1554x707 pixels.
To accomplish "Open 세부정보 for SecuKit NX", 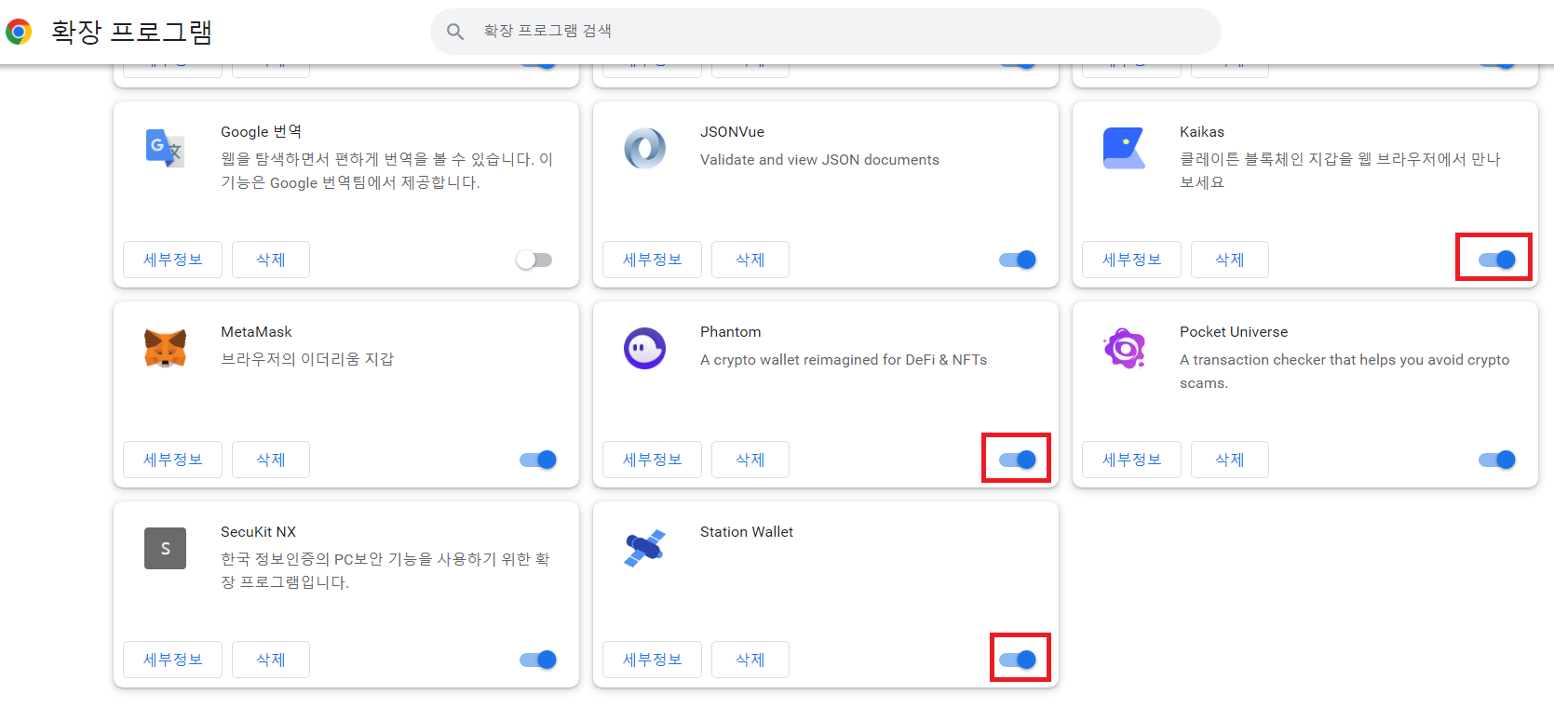I will [172, 660].
